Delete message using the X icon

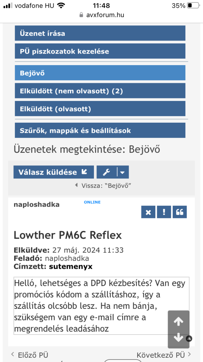148,212
